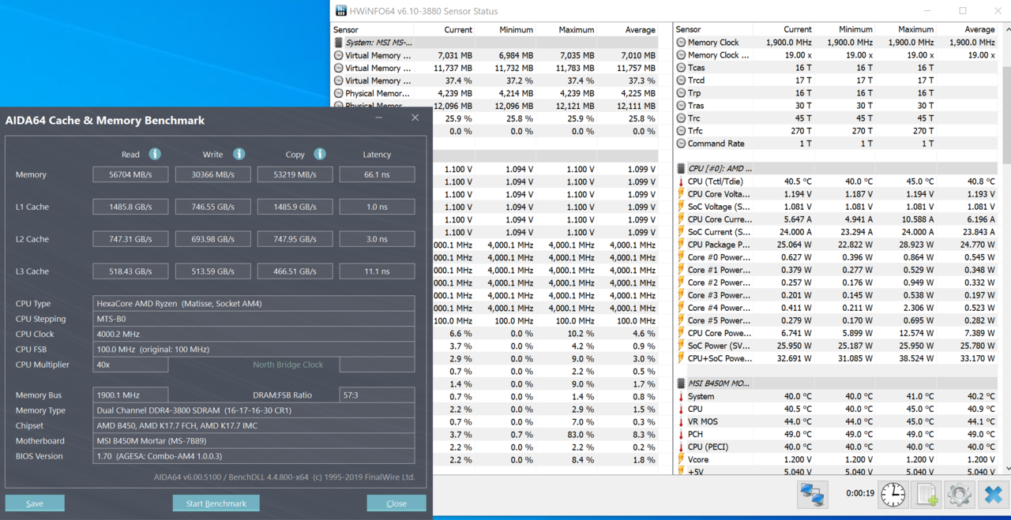Screen dimensions: 1011x520
Task: Click the BIOS Version field 1.70
Action: [254, 456]
